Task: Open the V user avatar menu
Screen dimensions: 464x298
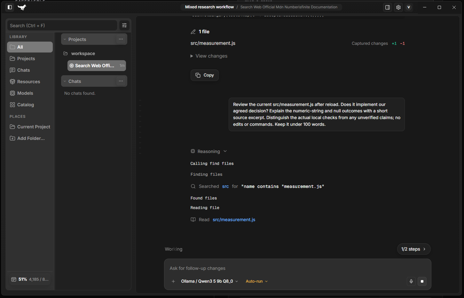Action: pyautogui.click(x=409, y=7)
